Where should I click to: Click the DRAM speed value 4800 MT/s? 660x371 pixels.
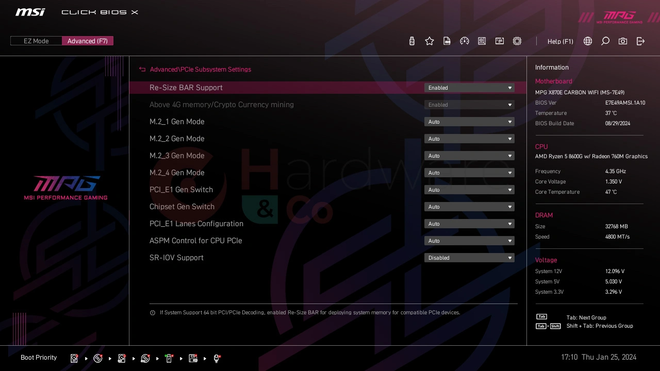pyautogui.click(x=617, y=237)
